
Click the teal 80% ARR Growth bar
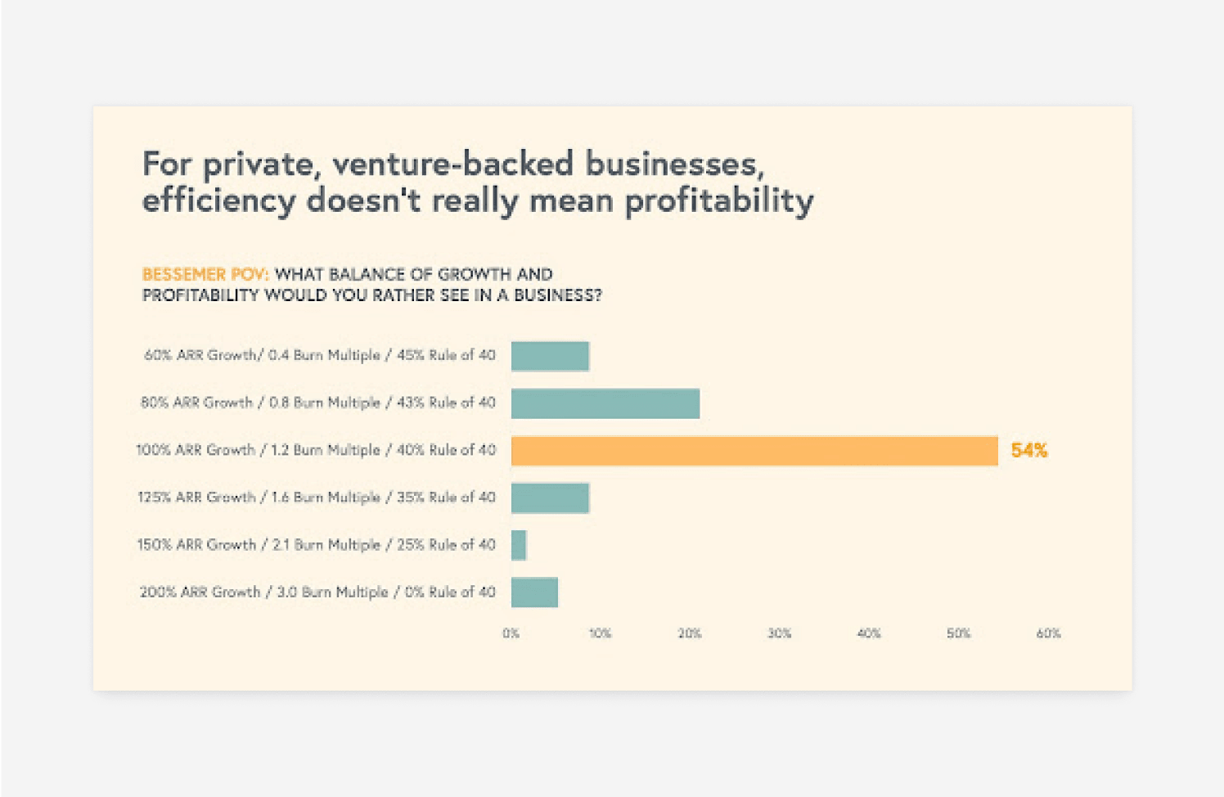[x=605, y=403]
